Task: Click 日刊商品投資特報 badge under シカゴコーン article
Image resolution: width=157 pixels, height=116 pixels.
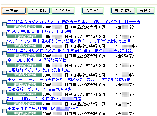Action: coord(25,46)
